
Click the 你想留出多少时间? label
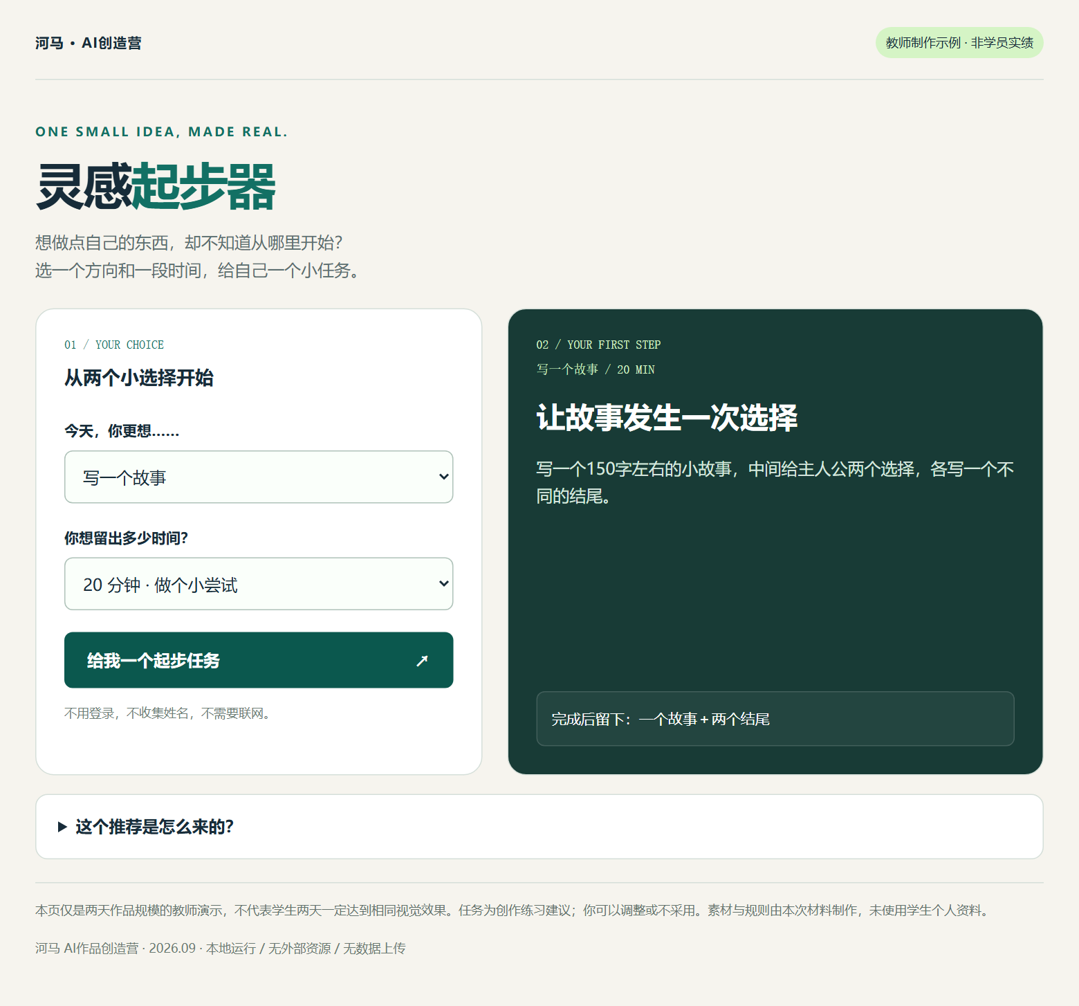pos(127,538)
